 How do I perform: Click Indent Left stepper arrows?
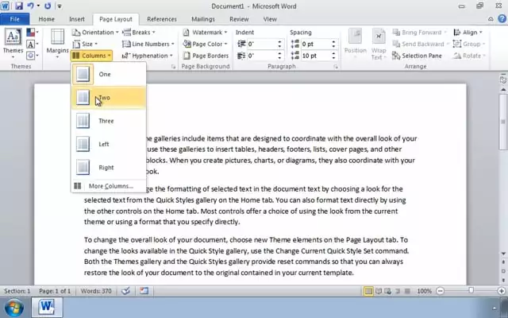pyautogui.click(x=279, y=44)
